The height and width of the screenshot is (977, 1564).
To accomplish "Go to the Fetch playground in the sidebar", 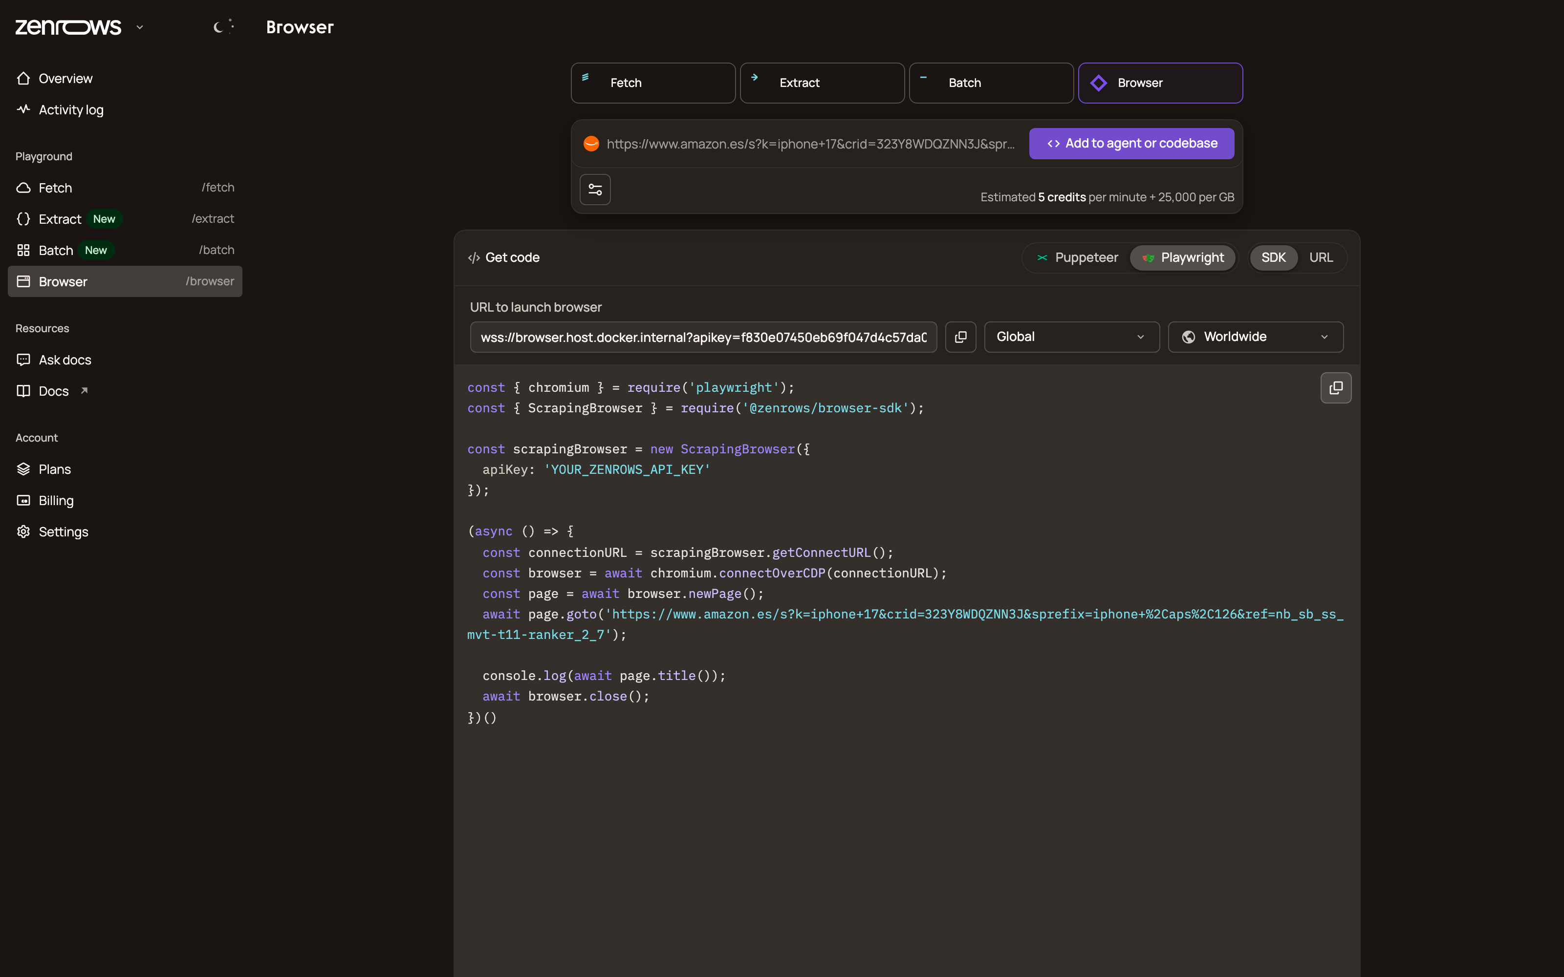I will (x=125, y=188).
